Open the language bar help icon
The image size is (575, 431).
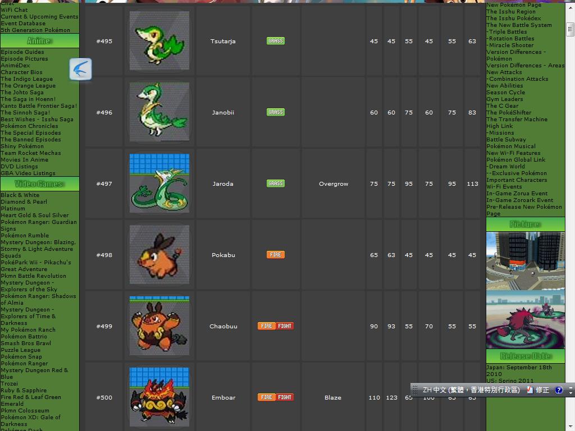559,390
